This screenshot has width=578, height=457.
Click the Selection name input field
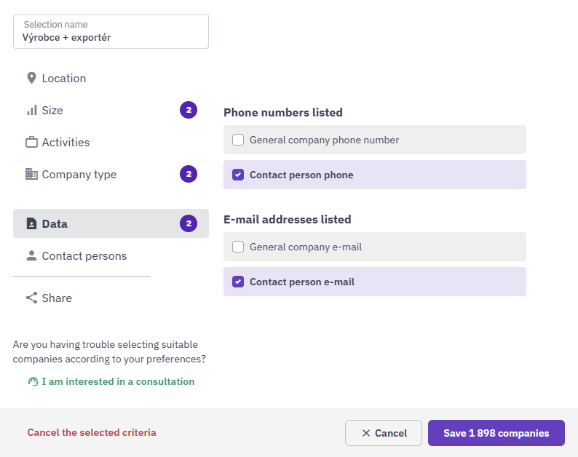coord(111,31)
